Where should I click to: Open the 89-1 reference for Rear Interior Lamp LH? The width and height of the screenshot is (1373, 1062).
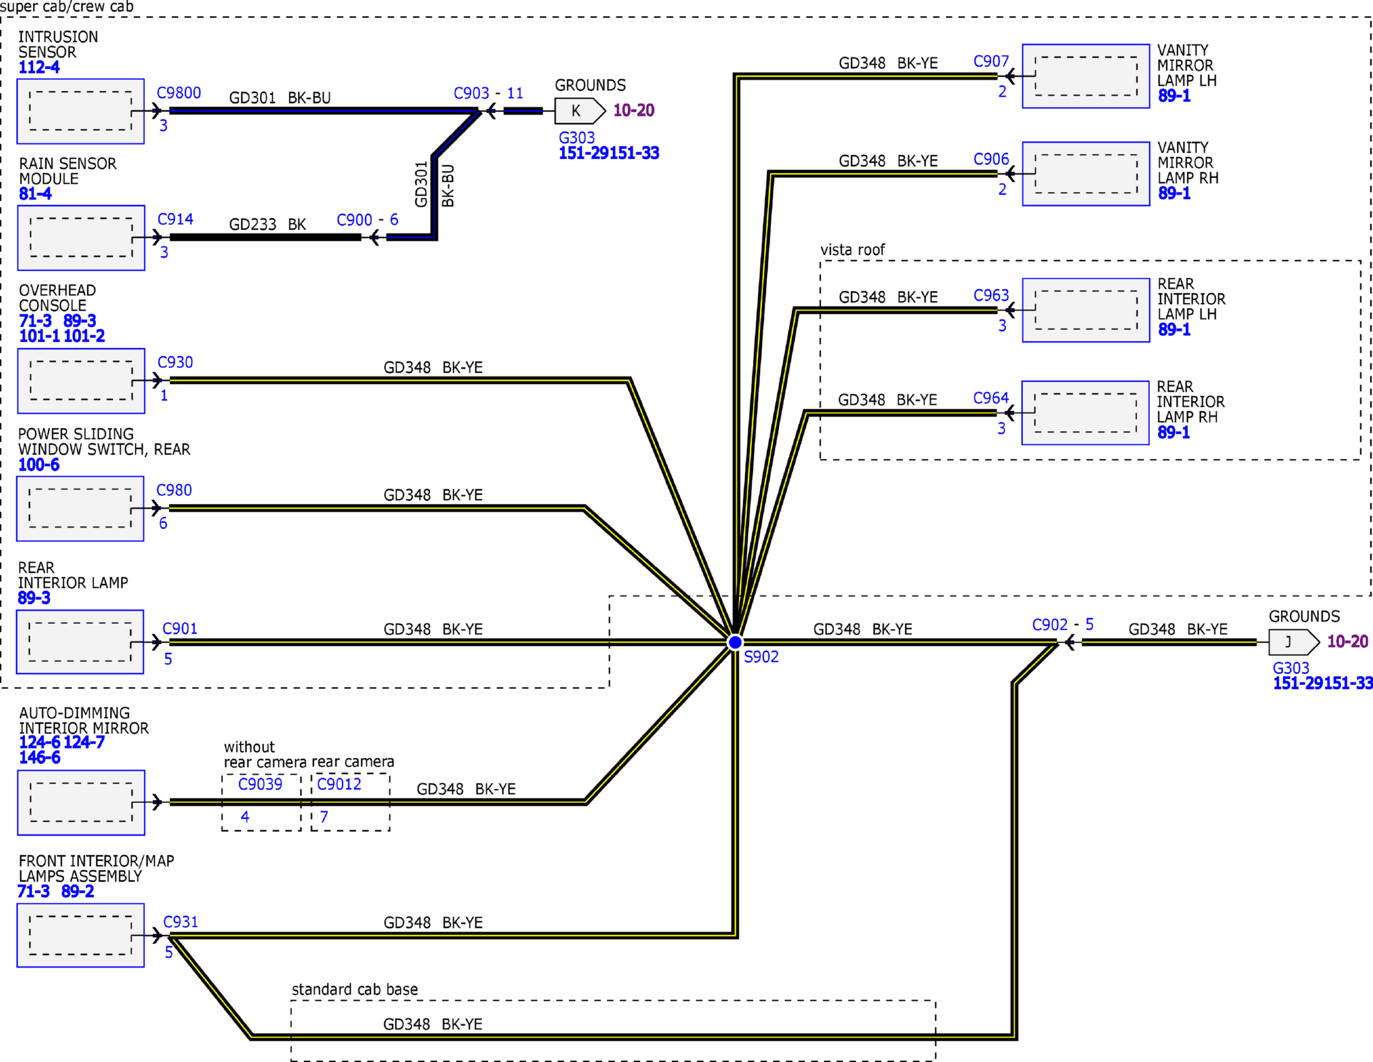pos(1174,330)
